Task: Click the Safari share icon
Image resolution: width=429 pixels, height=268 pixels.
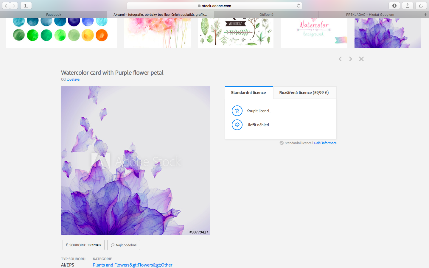Action: point(408,6)
